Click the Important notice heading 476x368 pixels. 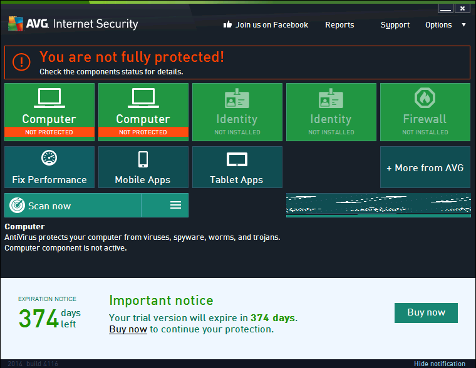click(x=161, y=300)
